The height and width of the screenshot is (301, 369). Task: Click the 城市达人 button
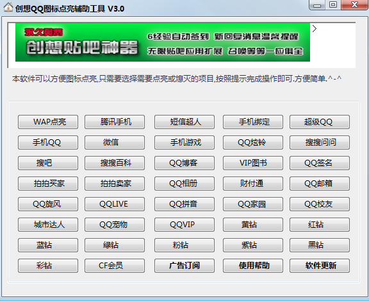[x=48, y=225]
